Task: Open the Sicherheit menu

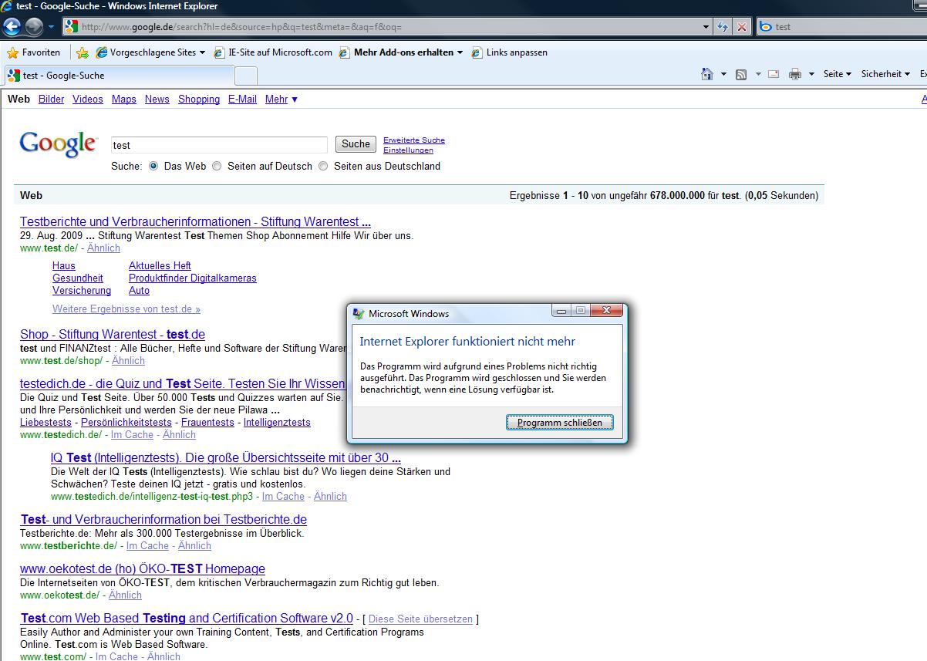Action: [886, 74]
